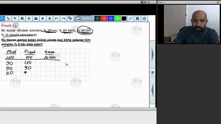221x124 pixels.
Task: Click the asterisk mark in Fiyat column
Action: pyautogui.click(x=25, y=72)
